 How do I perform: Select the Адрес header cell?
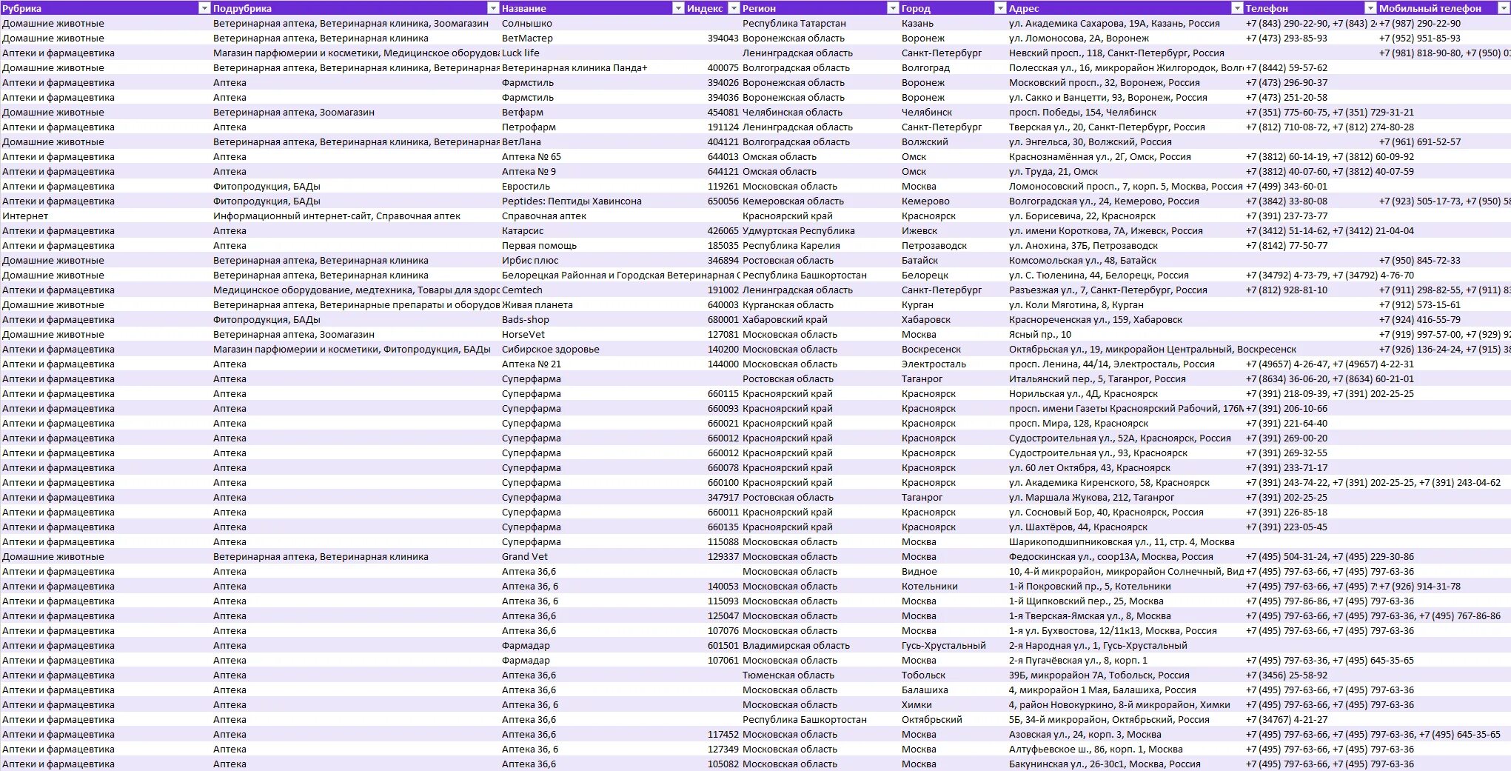tap(1125, 8)
